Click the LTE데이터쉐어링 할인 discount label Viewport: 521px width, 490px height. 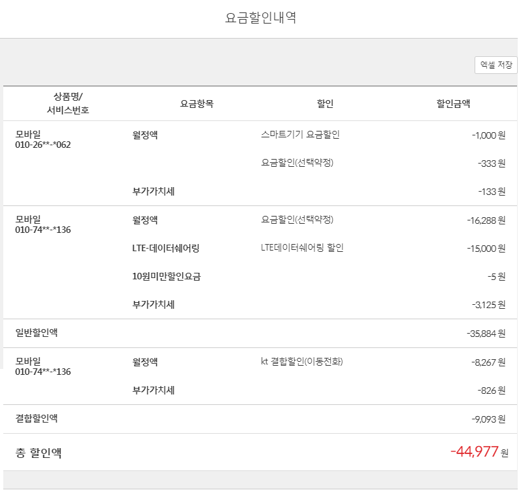302,247
